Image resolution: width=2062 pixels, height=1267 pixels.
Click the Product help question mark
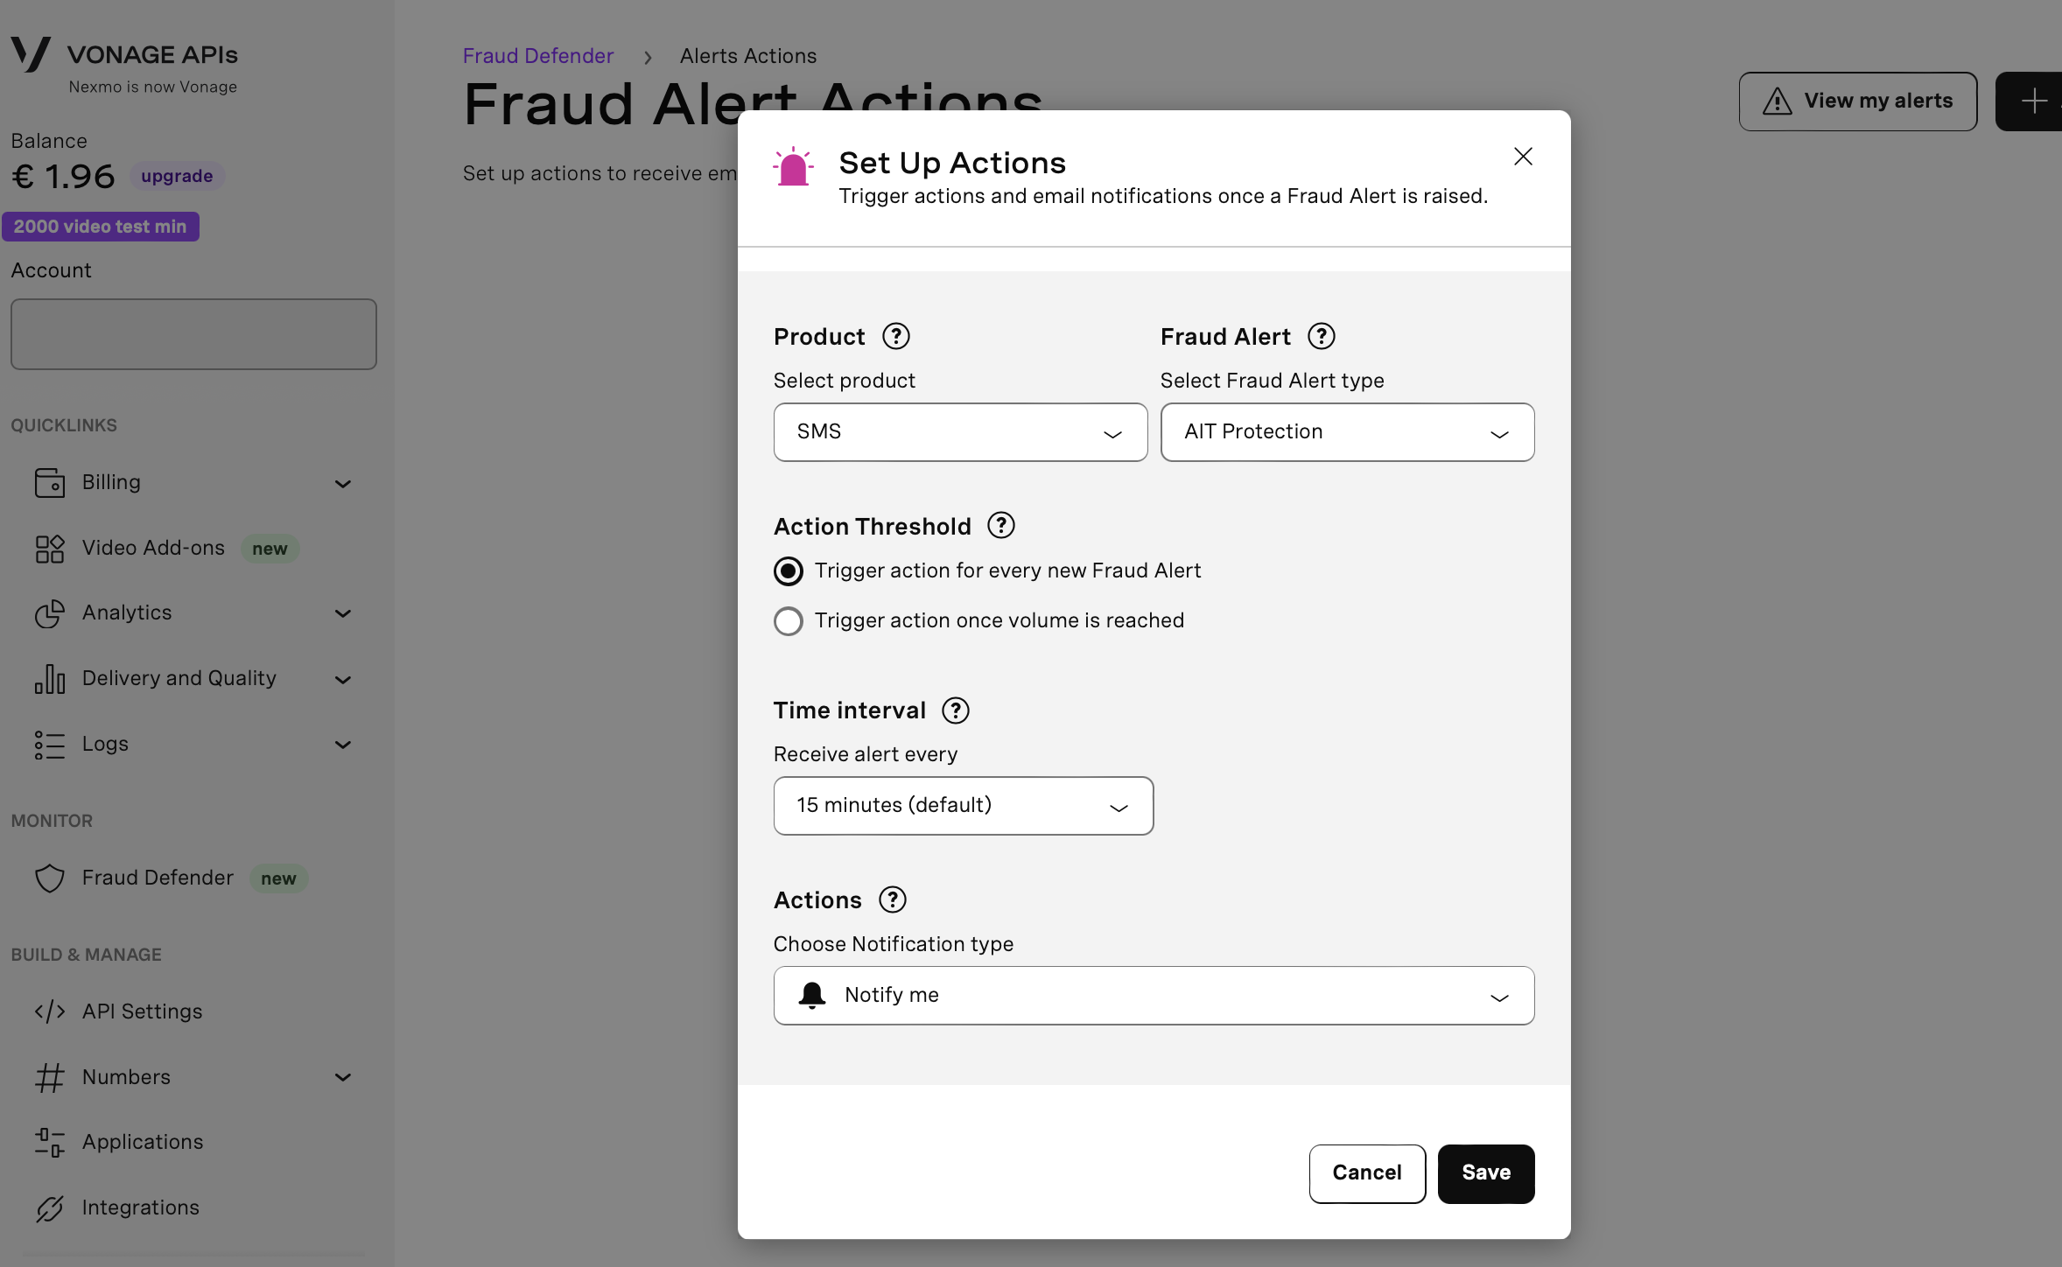tap(895, 336)
